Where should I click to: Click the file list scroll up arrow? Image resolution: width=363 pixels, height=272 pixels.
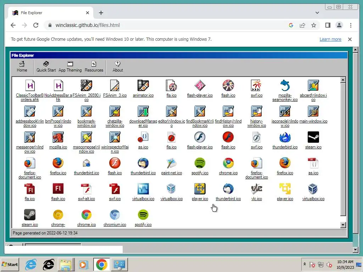point(343,80)
